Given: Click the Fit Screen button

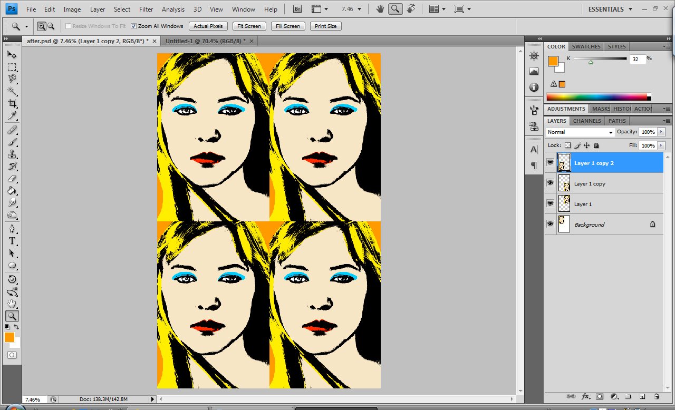Looking at the screenshot, I should 249,26.
